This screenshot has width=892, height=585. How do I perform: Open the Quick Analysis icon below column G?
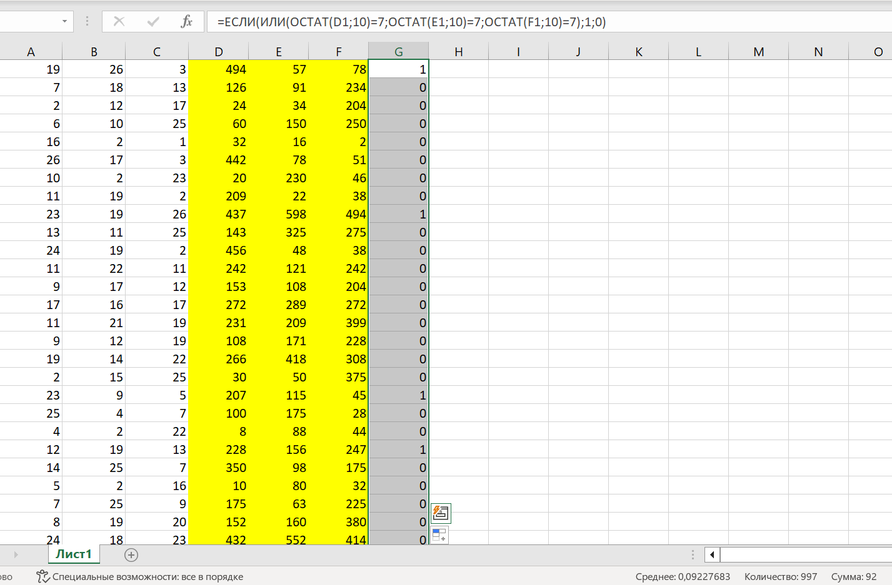tap(441, 513)
